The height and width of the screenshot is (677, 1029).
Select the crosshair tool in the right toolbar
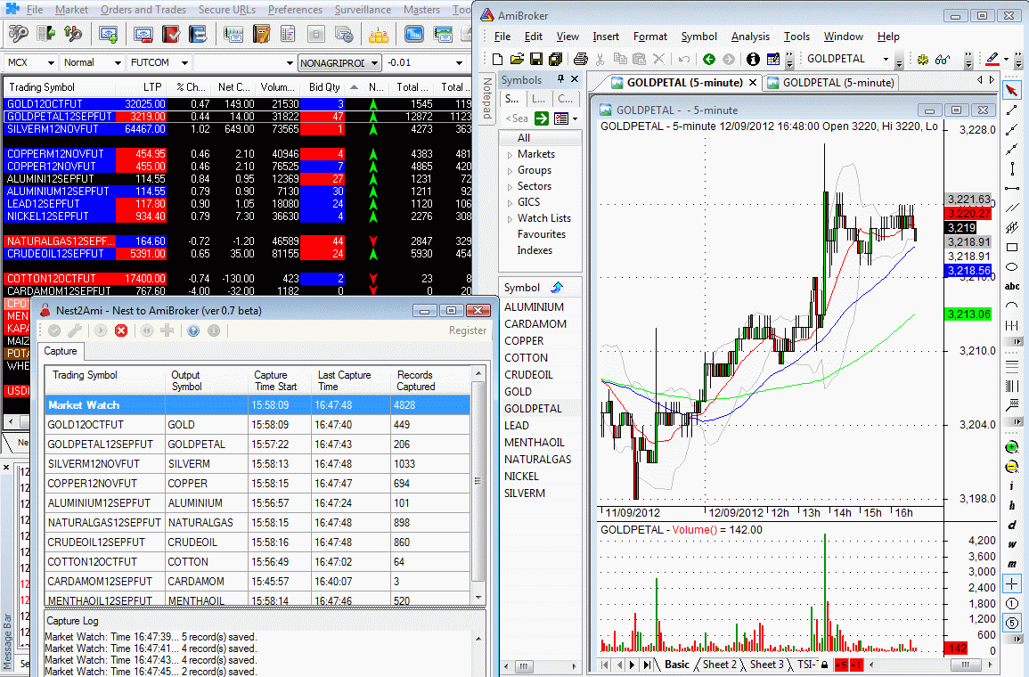coord(1012,583)
